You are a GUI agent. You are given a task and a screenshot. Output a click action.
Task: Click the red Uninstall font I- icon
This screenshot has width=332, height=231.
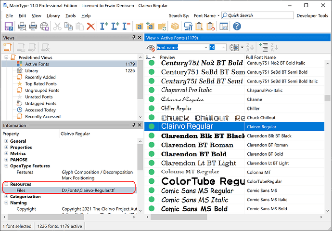(127, 26)
